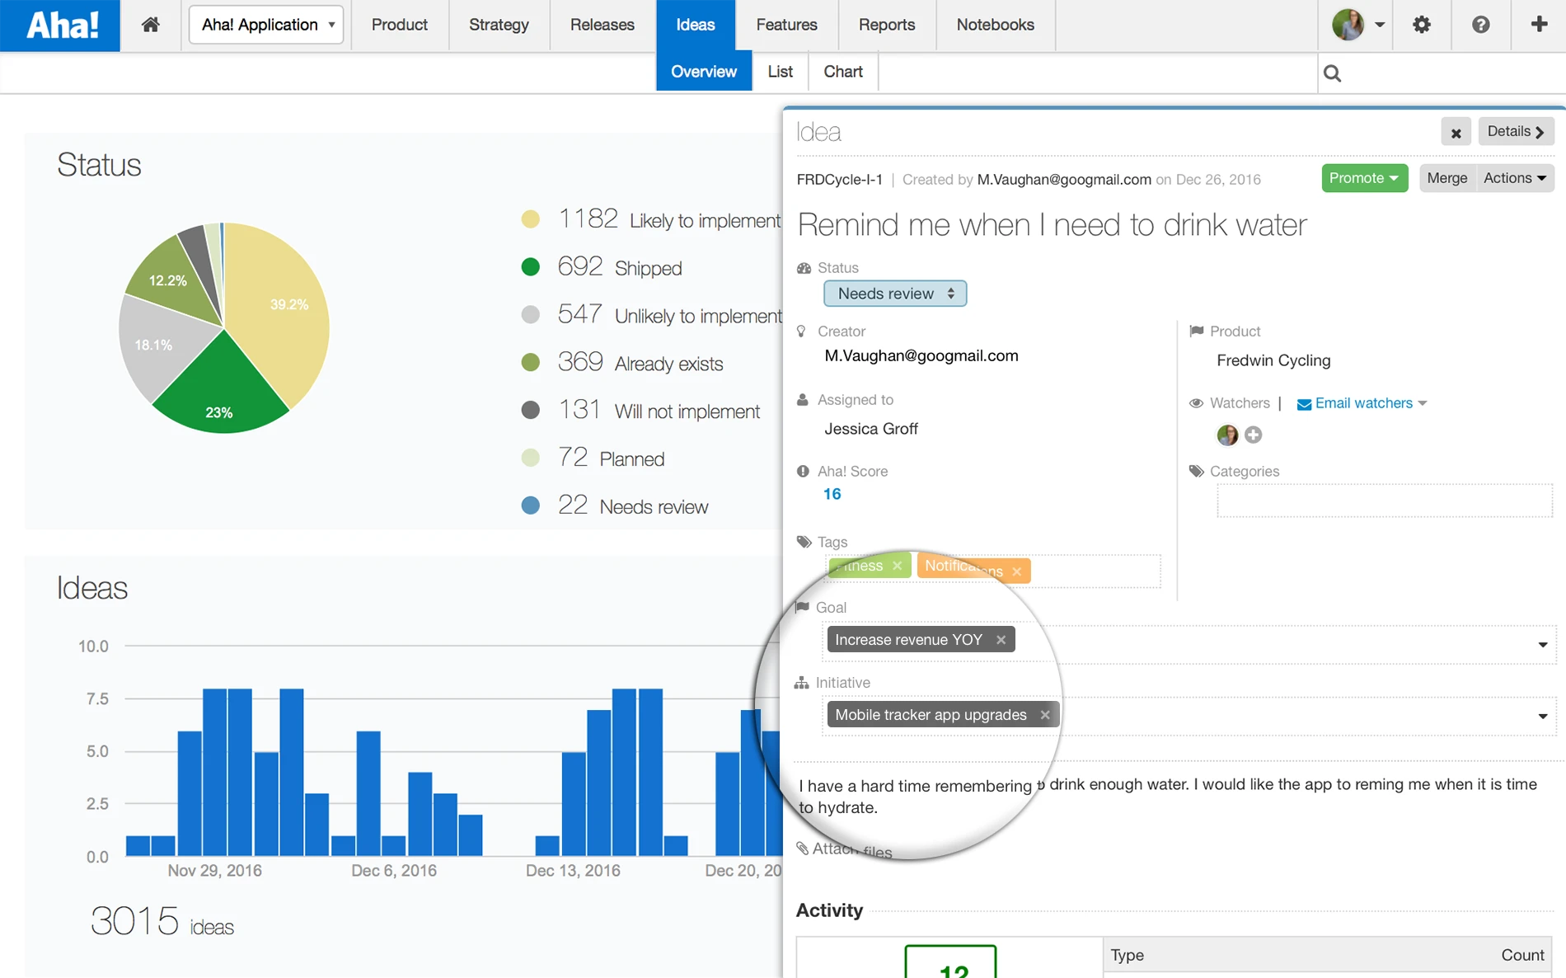Viewport: 1566px width, 978px height.
Task: Add a watcher with plus icon
Action: [x=1253, y=435]
